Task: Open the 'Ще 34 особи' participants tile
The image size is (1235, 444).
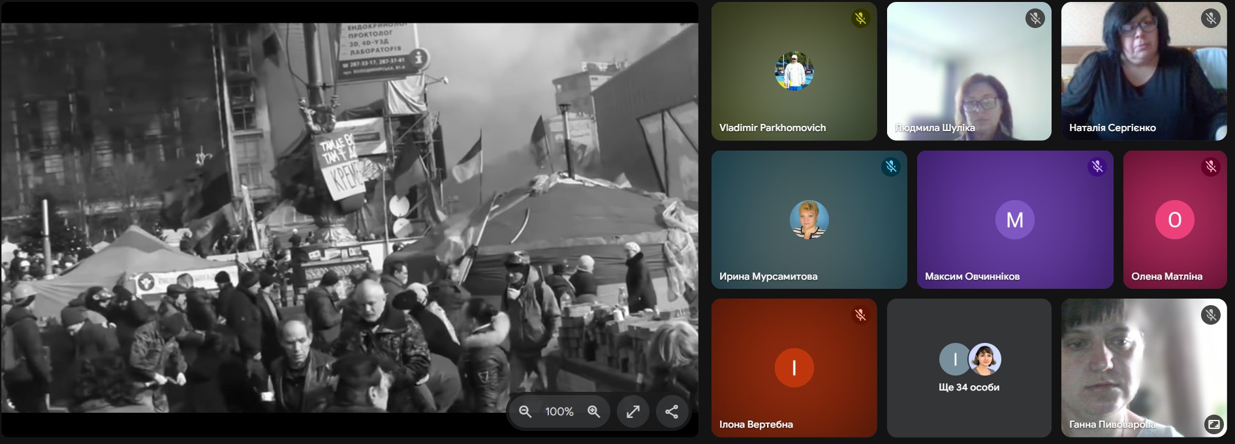Action: click(x=969, y=368)
